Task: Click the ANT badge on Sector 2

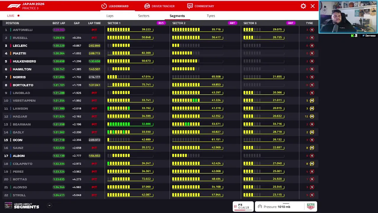Action: tap(232, 23)
